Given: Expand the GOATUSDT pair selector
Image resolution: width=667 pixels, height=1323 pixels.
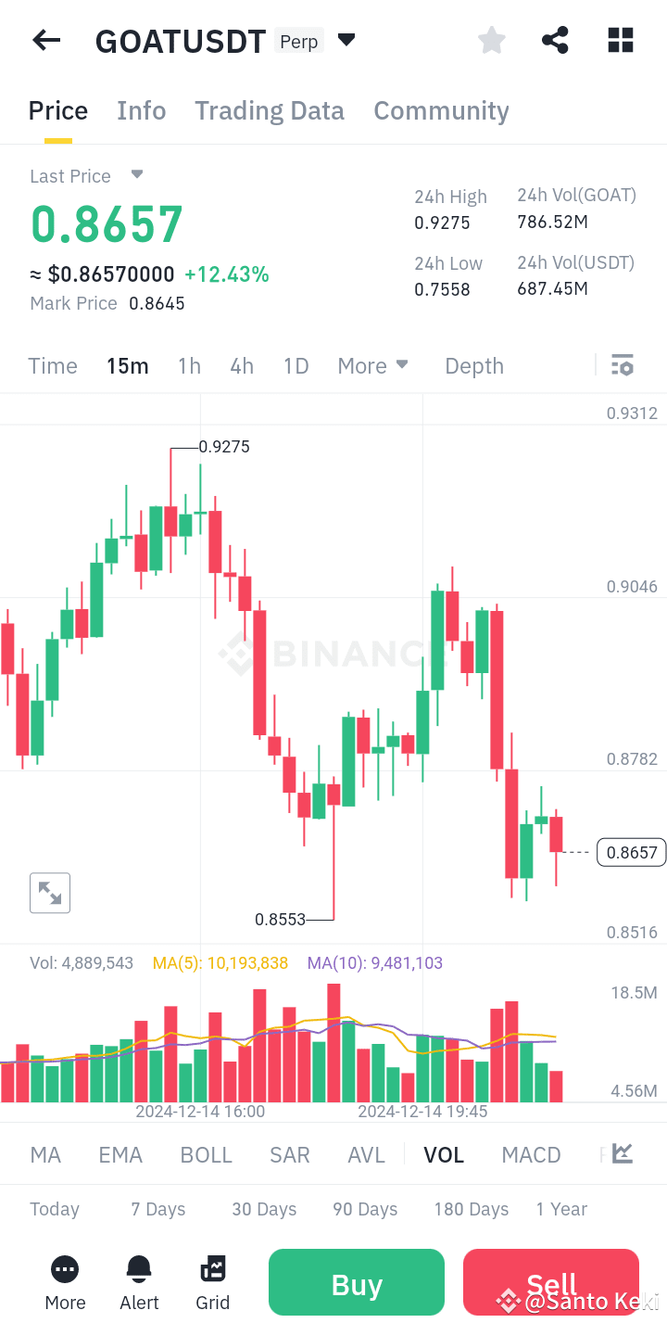Looking at the screenshot, I should tap(346, 40).
